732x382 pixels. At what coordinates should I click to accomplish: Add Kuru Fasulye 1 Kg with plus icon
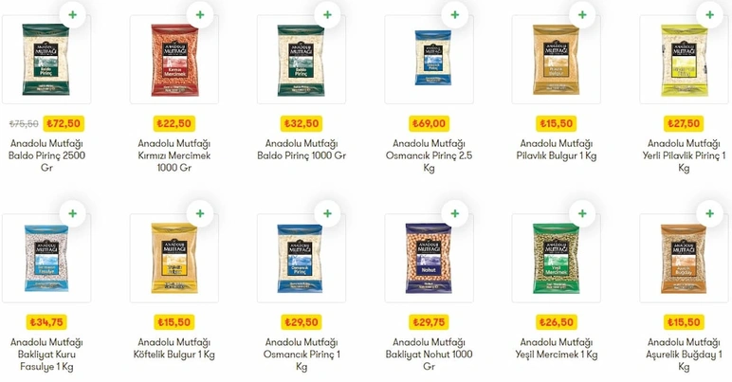coord(72,213)
